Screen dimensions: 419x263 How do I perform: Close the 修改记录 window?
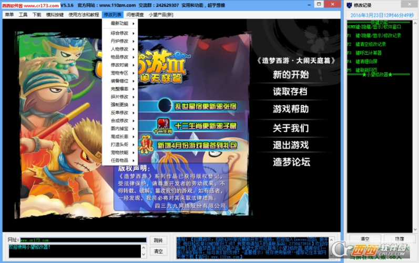pyautogui.click(x=410, y=4)
